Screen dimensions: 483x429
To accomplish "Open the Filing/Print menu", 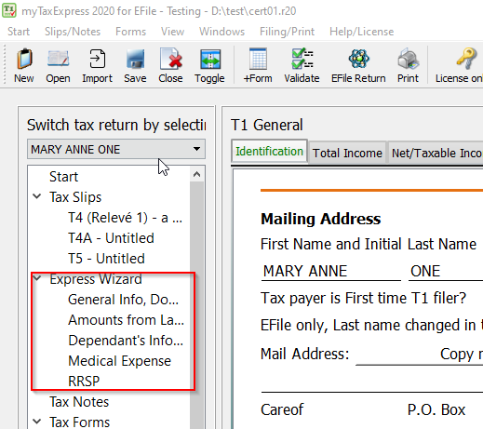I will pos(288,32).
